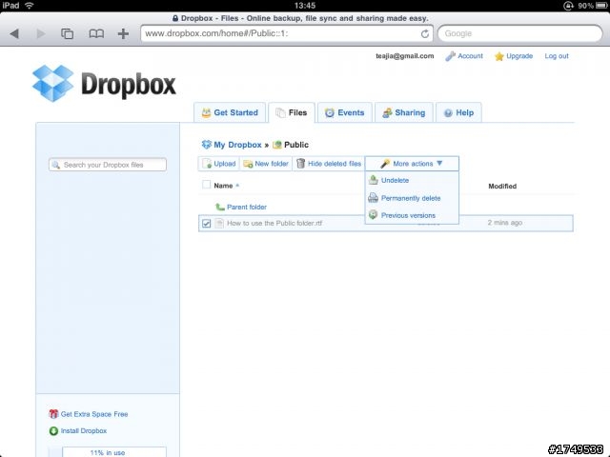Choose Undelete from More actions menu
The width and height of the screenshot is (610, 457).
click(x=395, y=180)
